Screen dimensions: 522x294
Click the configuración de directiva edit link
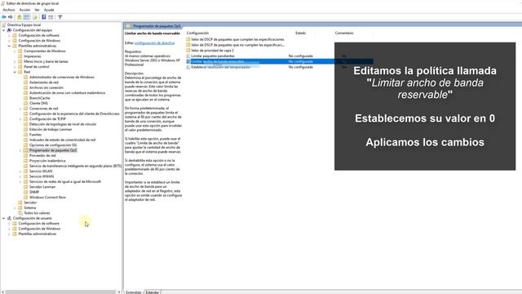pos(154,43)
